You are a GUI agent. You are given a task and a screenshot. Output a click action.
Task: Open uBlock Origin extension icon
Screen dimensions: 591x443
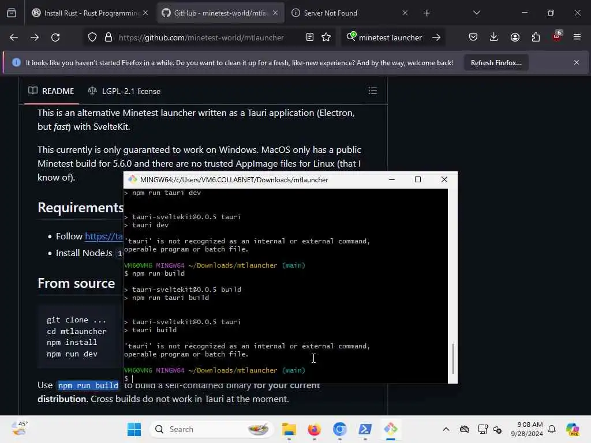pyautogui.click(x=557, y=36)
